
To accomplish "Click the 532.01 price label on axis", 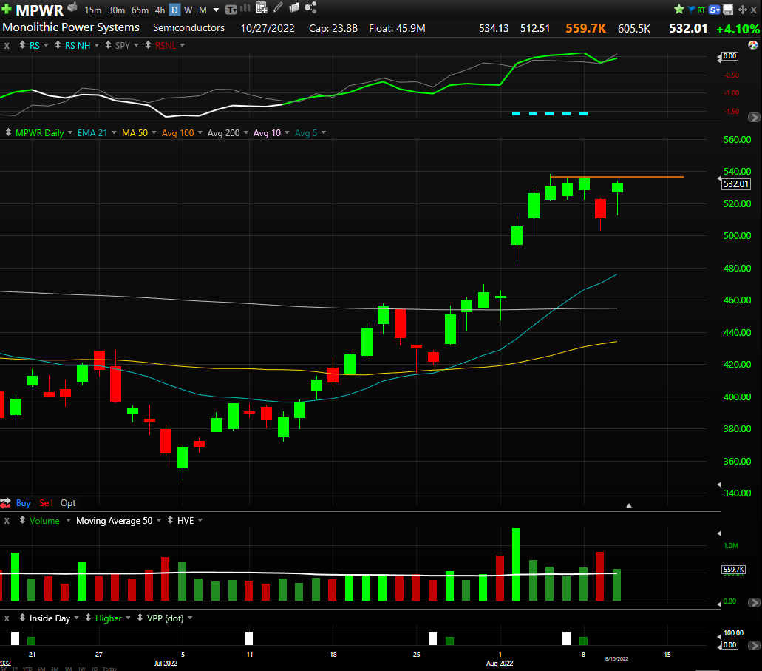I will tap(736, 184).
